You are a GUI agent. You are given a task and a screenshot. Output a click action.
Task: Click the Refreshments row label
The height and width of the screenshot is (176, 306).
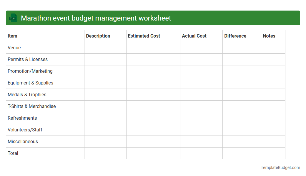(x=22, y=118)
